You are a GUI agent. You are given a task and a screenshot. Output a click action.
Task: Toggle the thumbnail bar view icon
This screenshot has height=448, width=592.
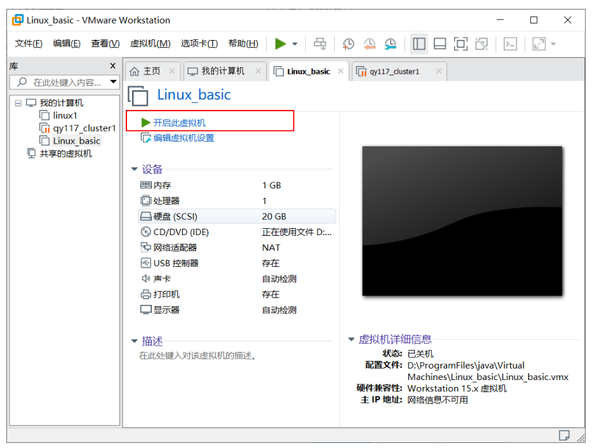(440, 44)
